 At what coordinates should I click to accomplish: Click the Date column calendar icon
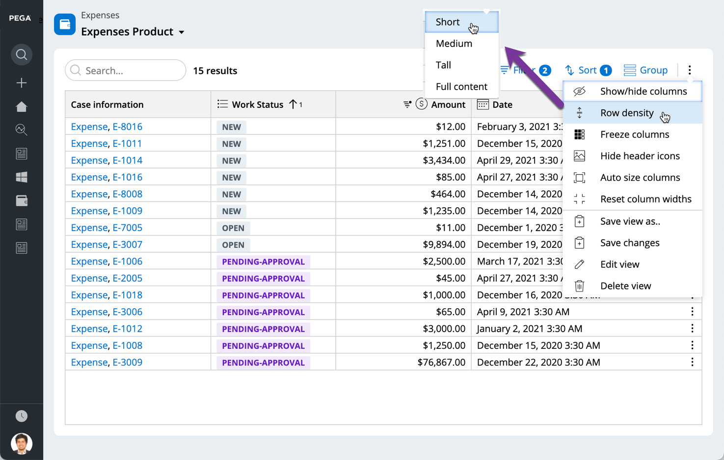click(483, 104)
